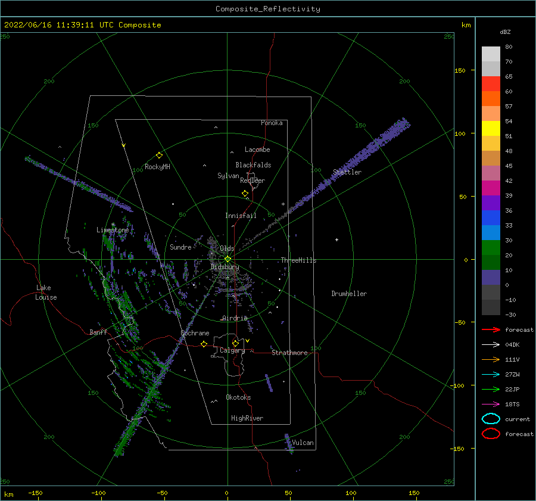
Task: Click the asterisk marker above Limestone
Action: 113,225
